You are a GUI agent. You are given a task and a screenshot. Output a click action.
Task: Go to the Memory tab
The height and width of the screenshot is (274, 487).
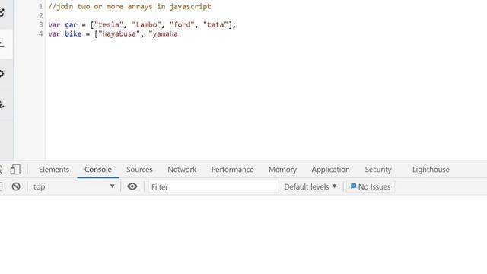click(x=282, y=170)
